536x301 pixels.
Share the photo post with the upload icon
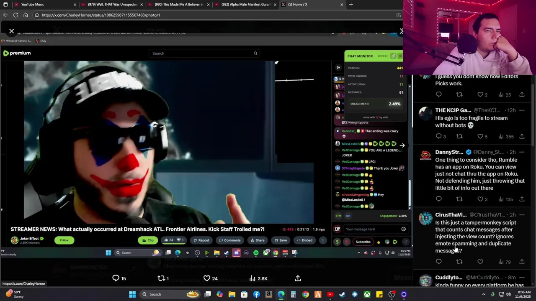click(298, 278)
